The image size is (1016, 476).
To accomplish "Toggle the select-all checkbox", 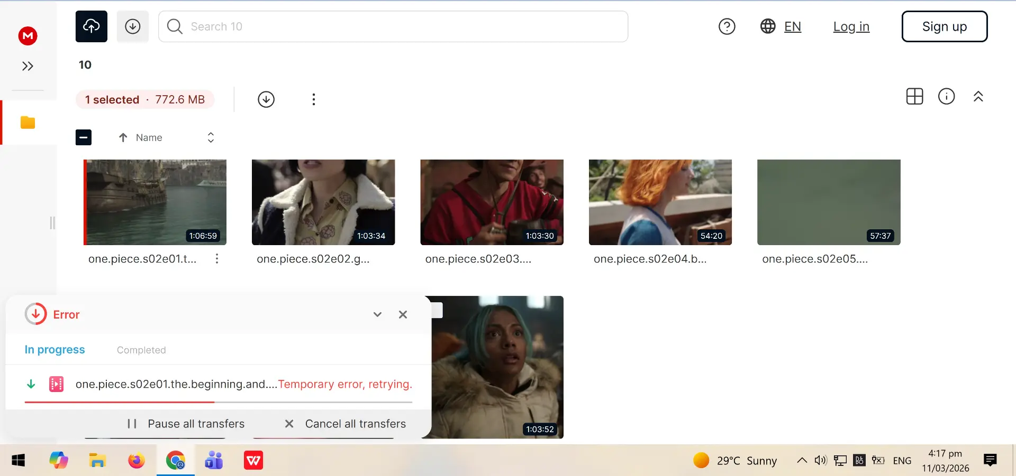I will (x=84, y=137).
